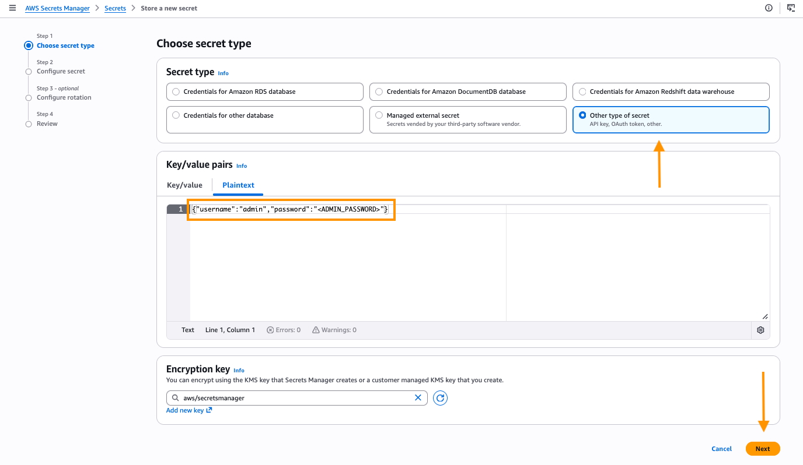Click the Text mode label in status bar
803x465 pixels.
[x=188, y=330]
